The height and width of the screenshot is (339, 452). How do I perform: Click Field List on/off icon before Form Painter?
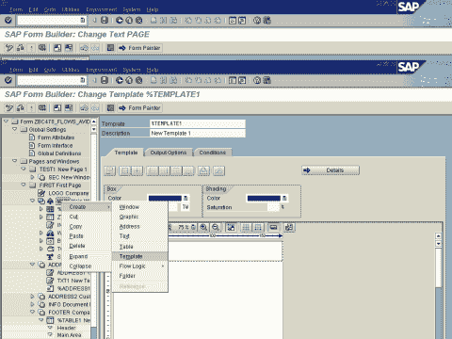pos(110,108)
